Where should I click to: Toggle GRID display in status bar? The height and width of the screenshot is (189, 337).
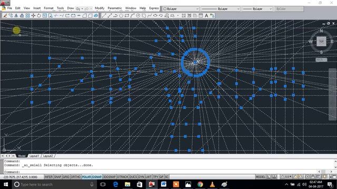(66, 177)
